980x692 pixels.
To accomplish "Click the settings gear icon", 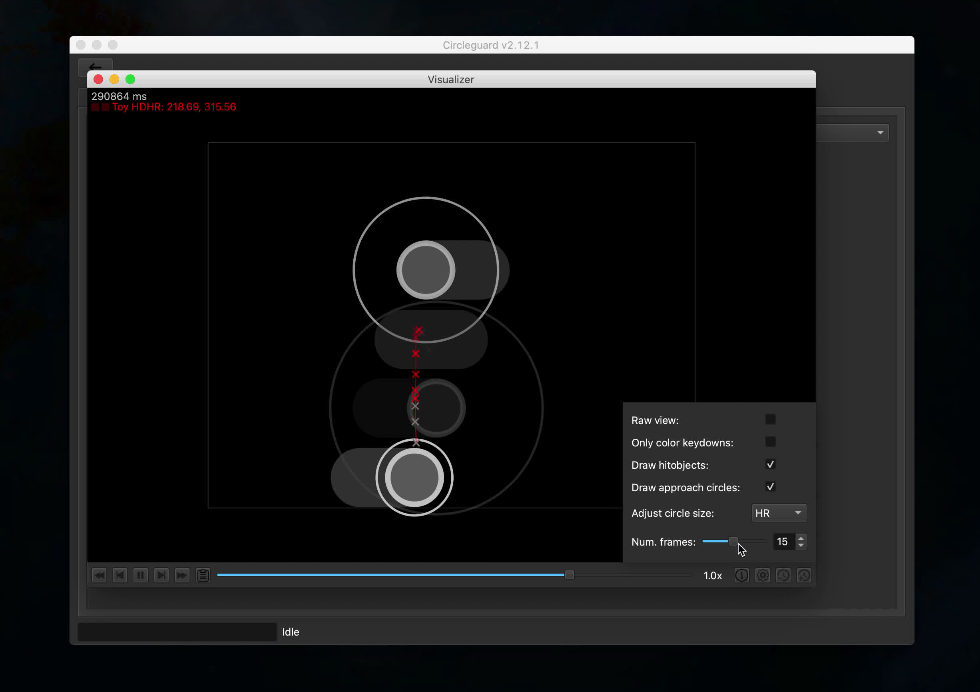I will point(762,575).
